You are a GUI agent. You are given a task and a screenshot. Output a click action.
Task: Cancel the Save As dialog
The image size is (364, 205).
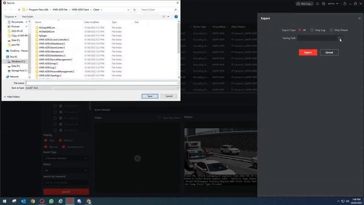(x=169, y=96)
